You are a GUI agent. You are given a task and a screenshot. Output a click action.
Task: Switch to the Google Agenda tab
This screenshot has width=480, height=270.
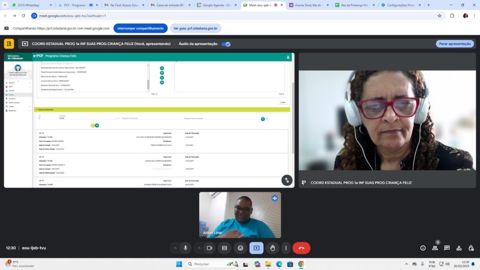pos(218,5)
